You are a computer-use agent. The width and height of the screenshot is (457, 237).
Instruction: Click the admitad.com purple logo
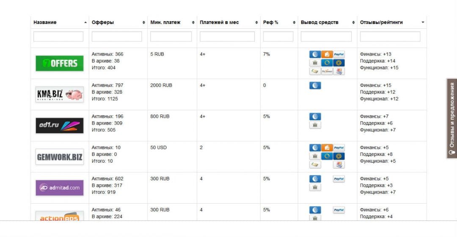[x=59, y=188]
